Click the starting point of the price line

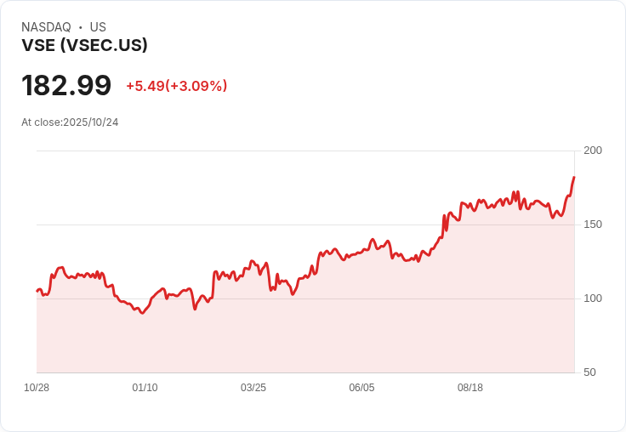[37, 291]
